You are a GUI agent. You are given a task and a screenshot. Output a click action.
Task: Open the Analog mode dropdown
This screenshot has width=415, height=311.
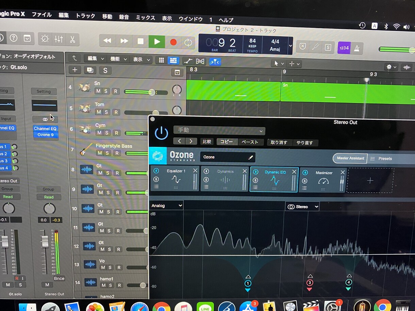tap(167, 206)
